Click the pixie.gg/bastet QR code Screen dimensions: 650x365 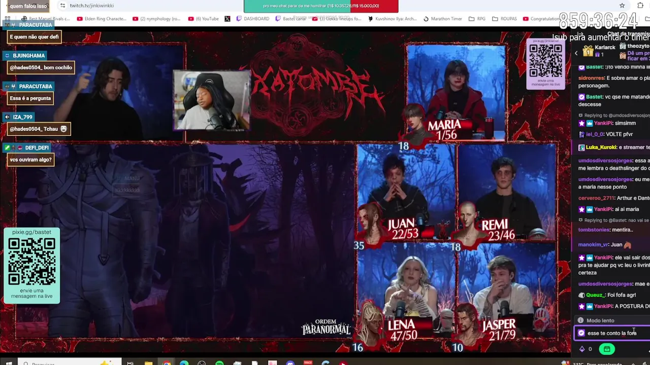coord(31,262)
